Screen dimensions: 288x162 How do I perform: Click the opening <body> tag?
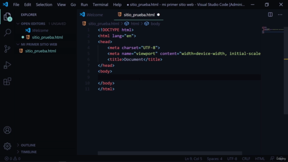105,71
